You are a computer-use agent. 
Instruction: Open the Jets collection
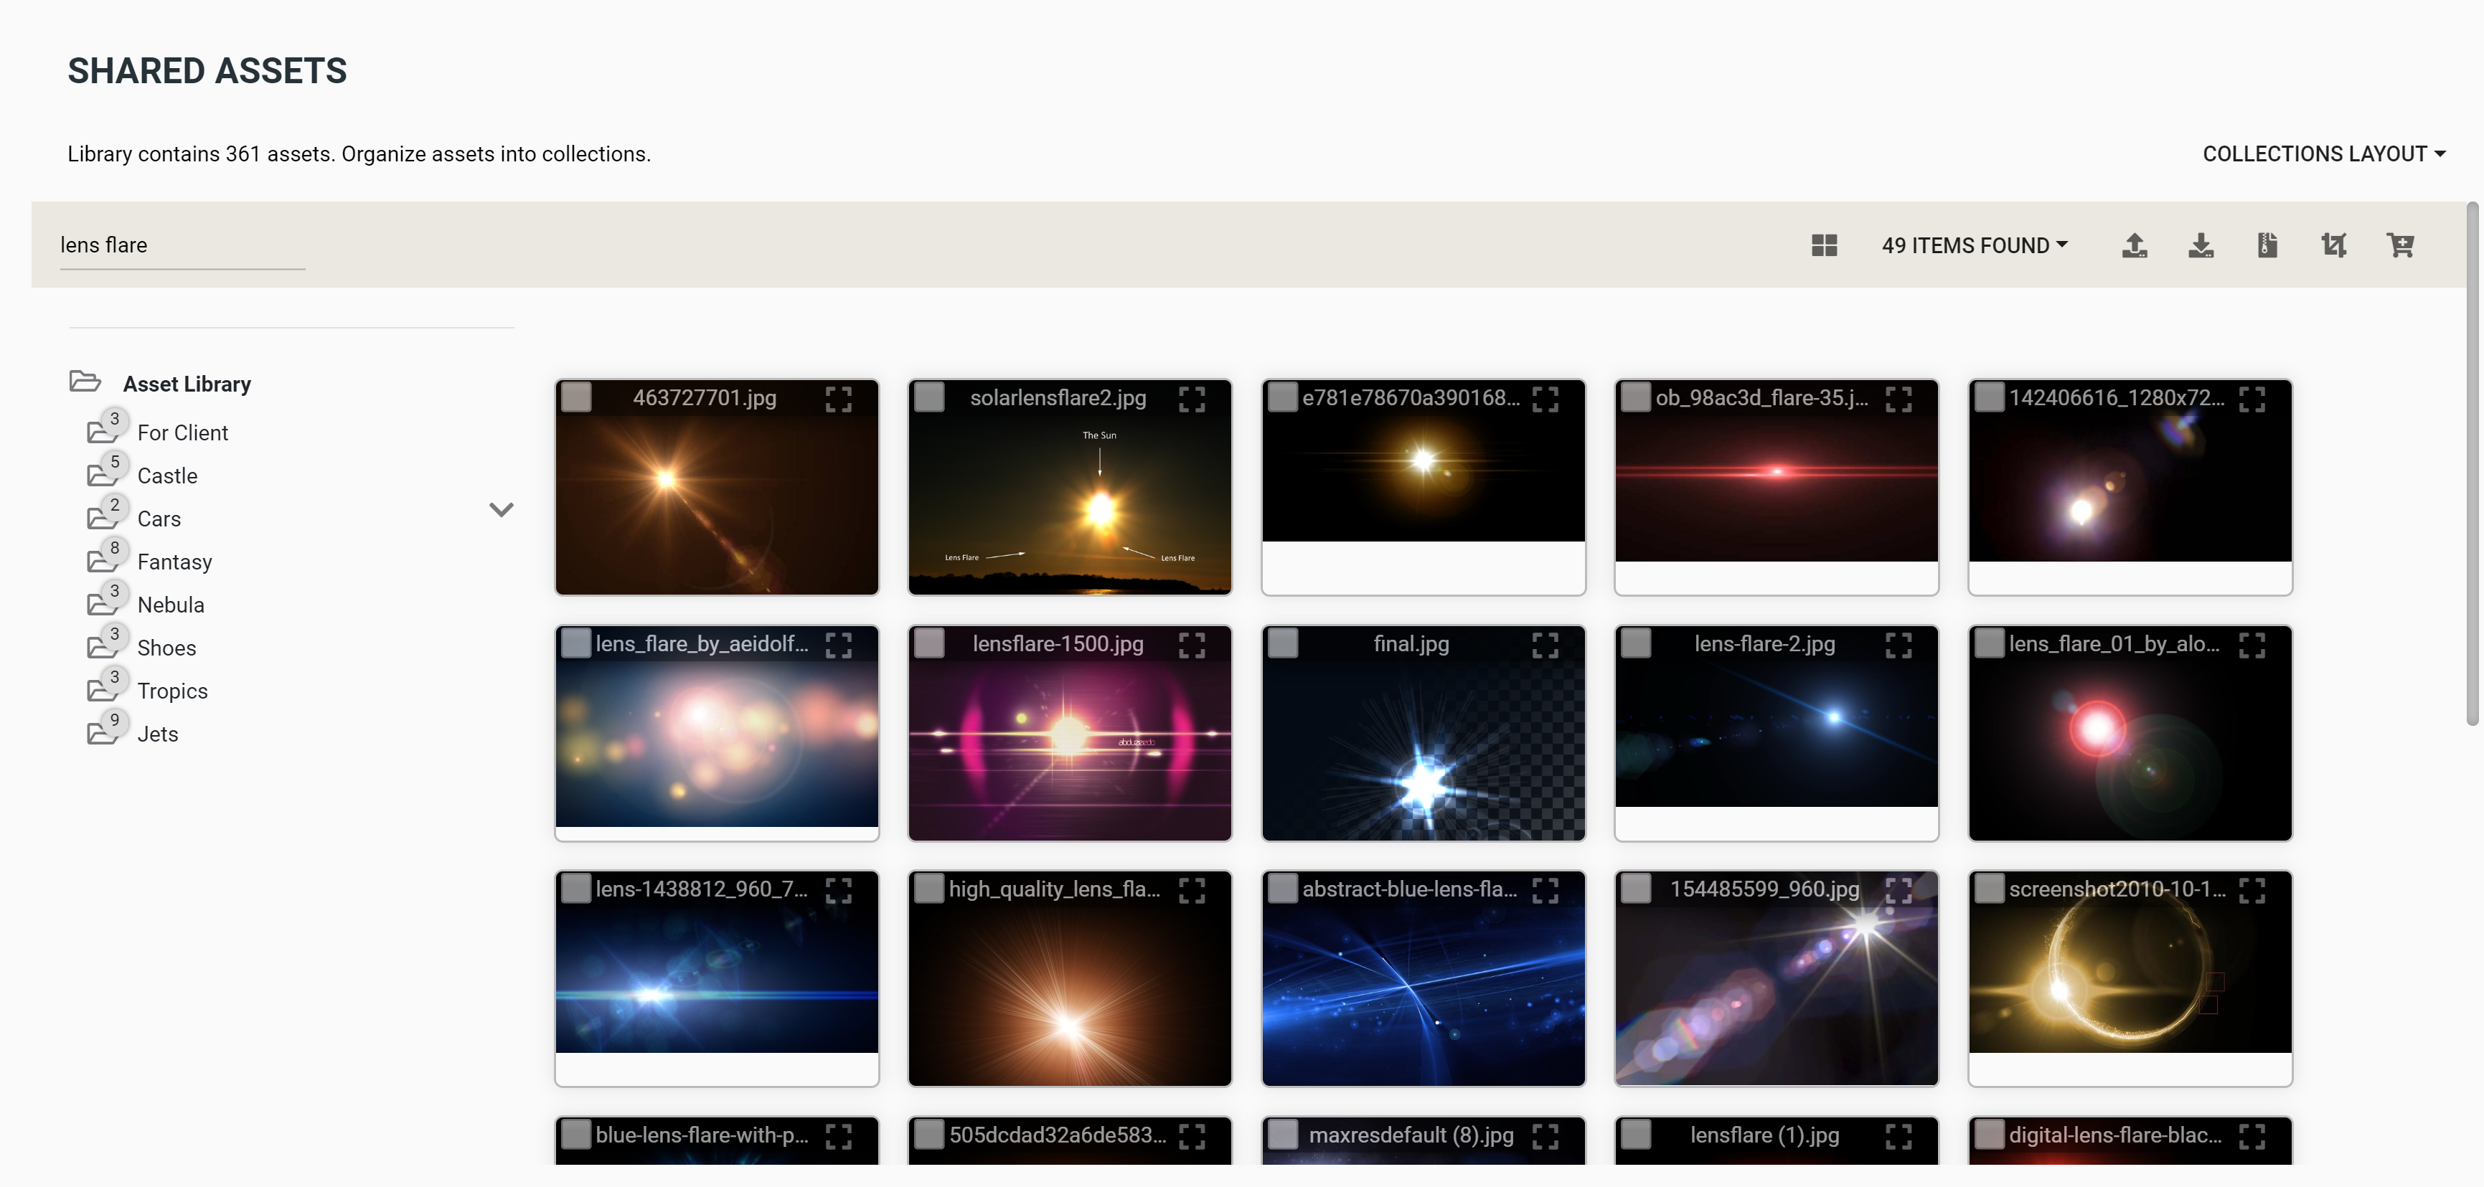pos(157,734)
